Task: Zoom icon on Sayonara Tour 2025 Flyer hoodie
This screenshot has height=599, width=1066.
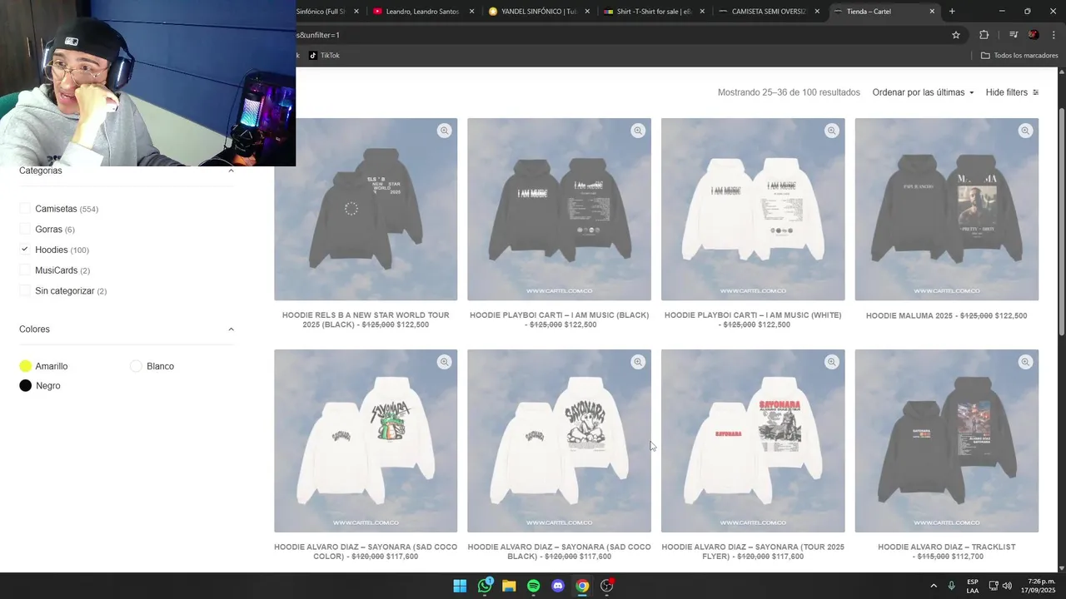Action: pyautogui.click(x=832, y=362)
